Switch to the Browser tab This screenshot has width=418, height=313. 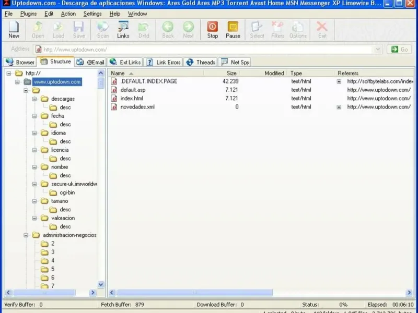tap(20, 62)
